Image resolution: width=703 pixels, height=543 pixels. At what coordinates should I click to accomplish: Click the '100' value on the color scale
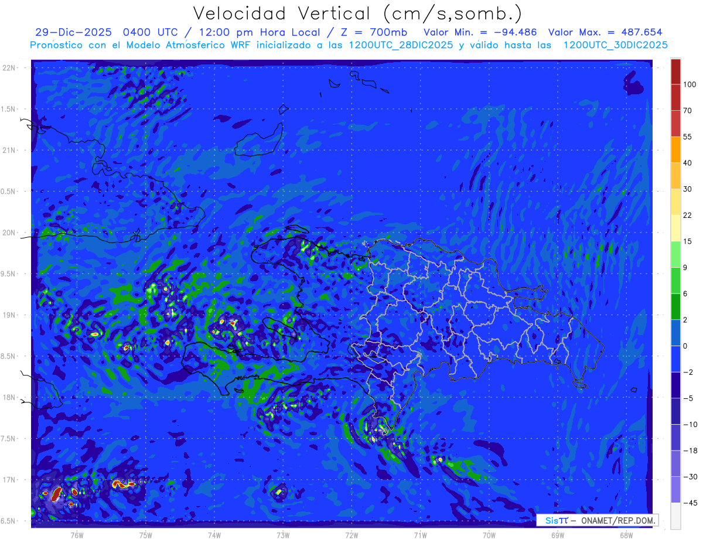[x=690, y=84]
